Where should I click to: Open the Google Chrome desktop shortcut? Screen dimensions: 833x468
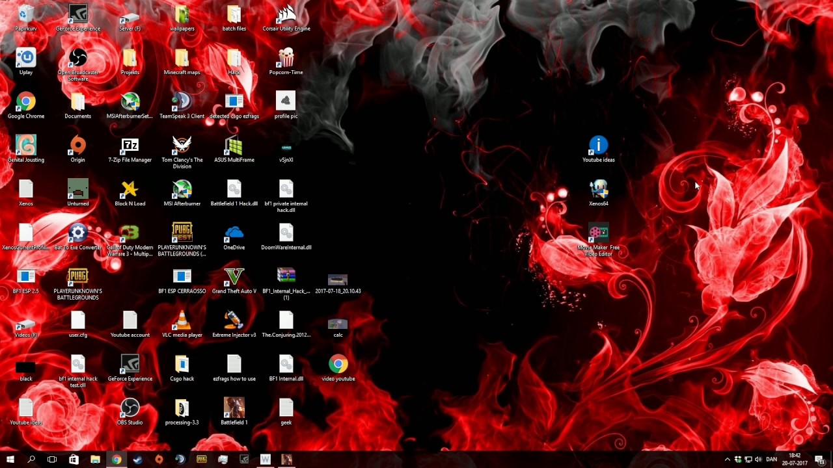click(x=26, y=105)
